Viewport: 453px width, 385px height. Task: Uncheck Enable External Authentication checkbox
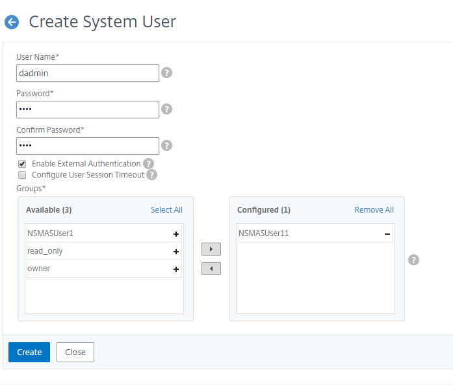pos(22,164)
